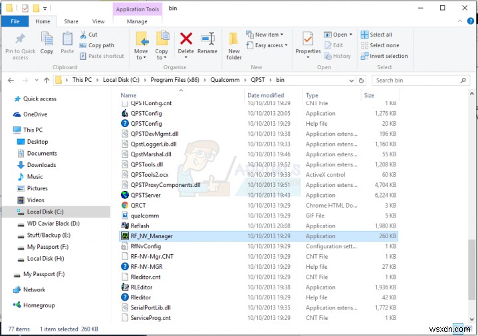Click Invert selection in ribbon
Screen dimensions: 478x336
[384, 56]
